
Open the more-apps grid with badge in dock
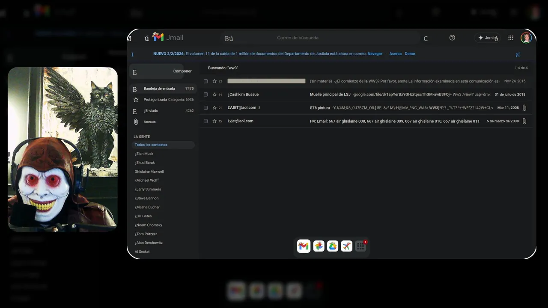click(x=361, y=246)
